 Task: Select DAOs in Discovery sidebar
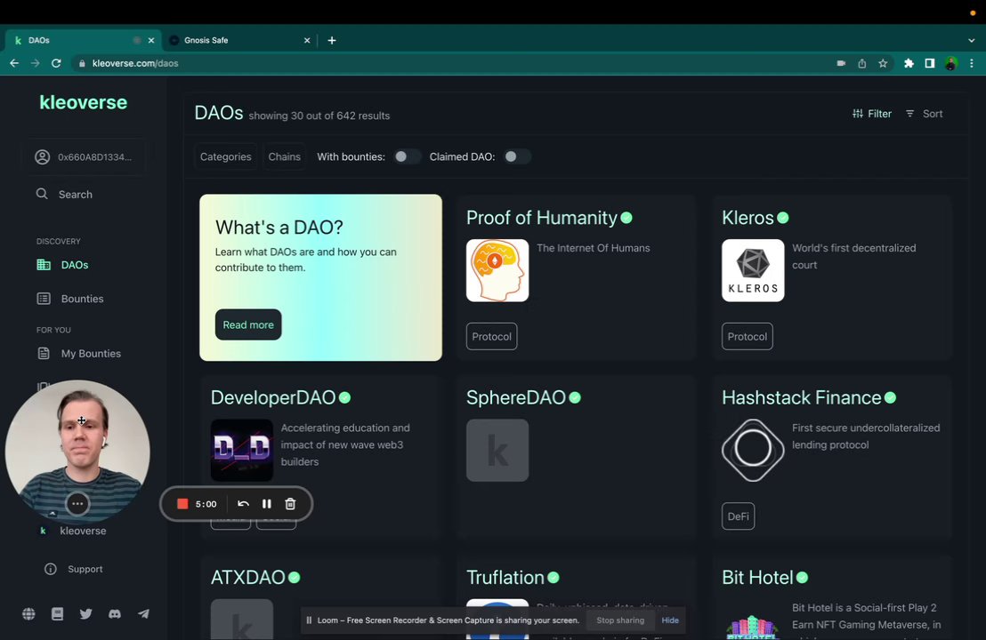click(62, 265)
